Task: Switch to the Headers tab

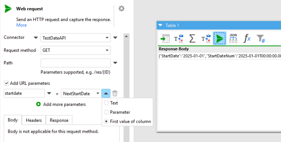Action: coord(34,120)
